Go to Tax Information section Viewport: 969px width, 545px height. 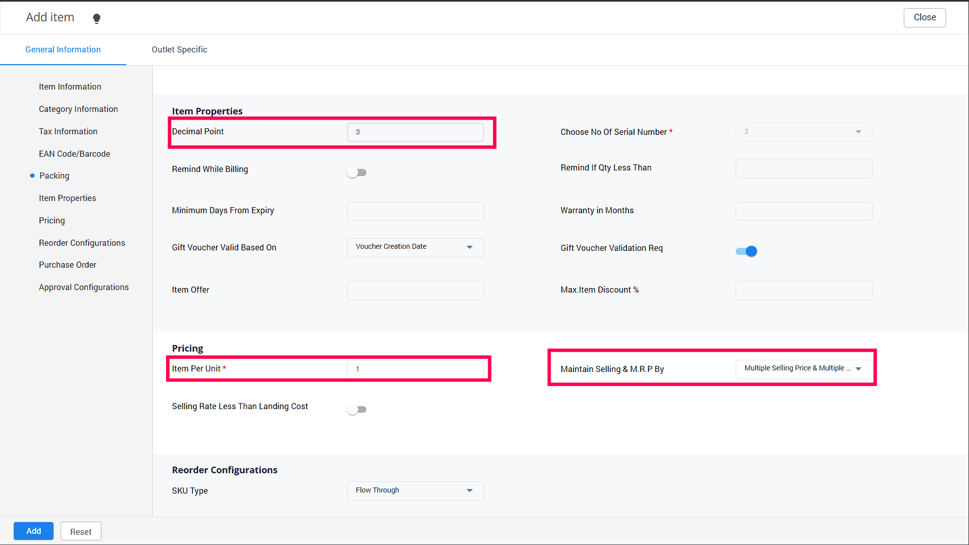[x=68, y=131]
